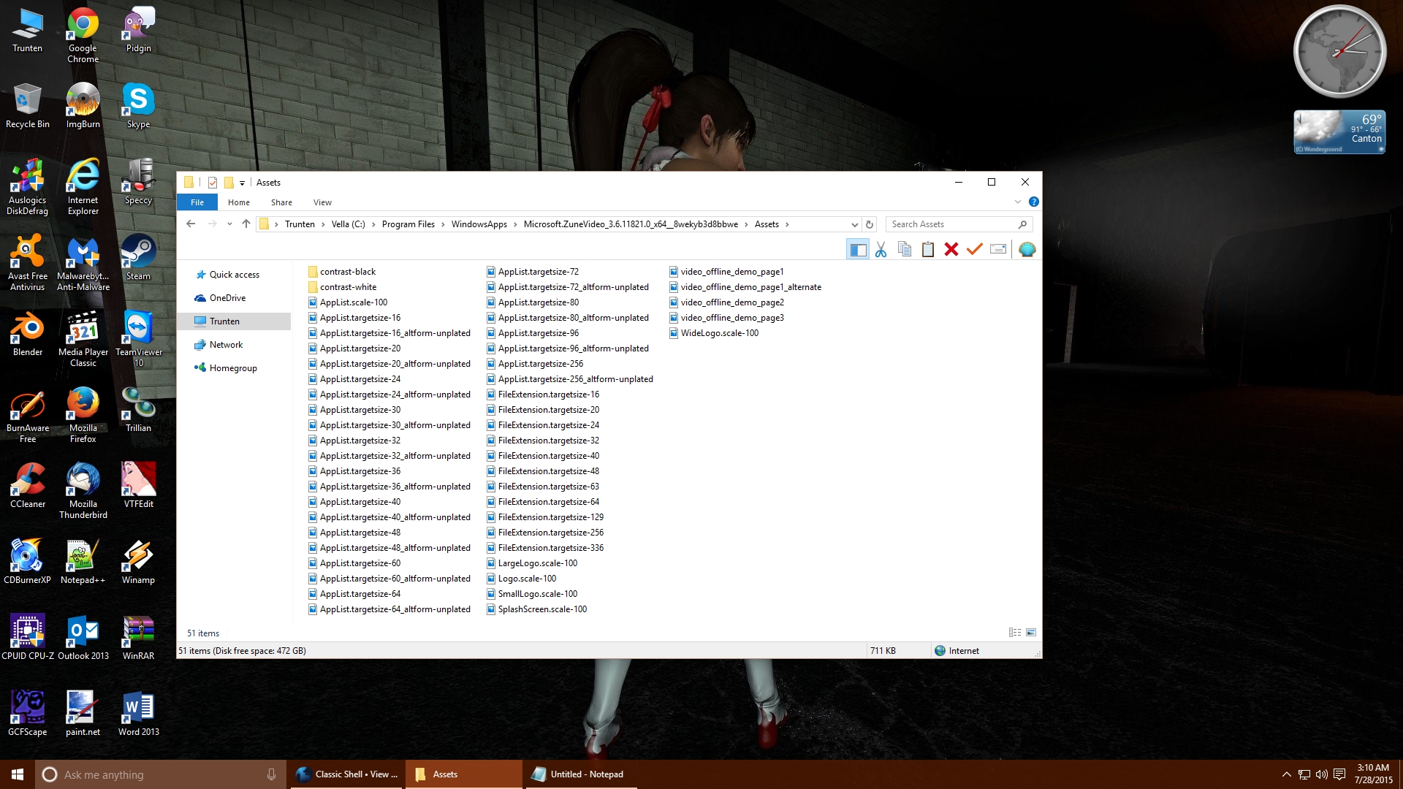
Task: Click the Search Assets input field
Action: coord(950,224)
